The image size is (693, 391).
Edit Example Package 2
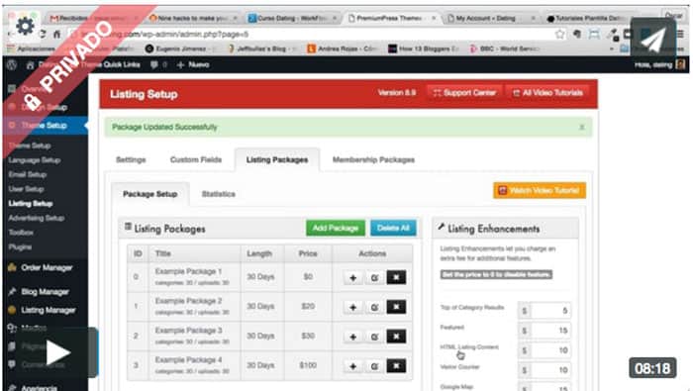click(x=374, y=307)
